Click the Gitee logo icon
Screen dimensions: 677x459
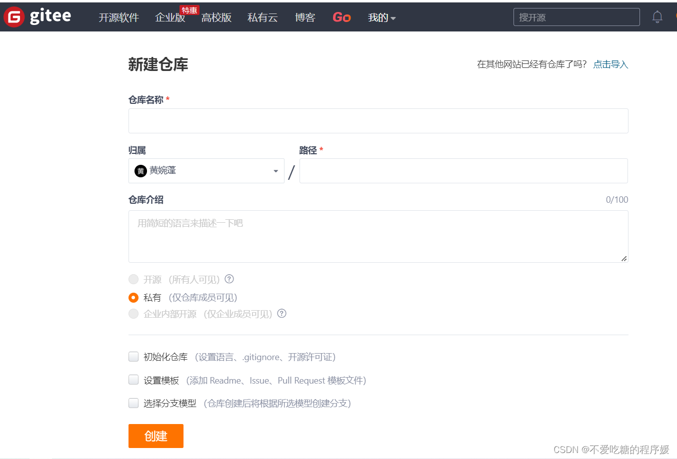[x=14, y=17]
